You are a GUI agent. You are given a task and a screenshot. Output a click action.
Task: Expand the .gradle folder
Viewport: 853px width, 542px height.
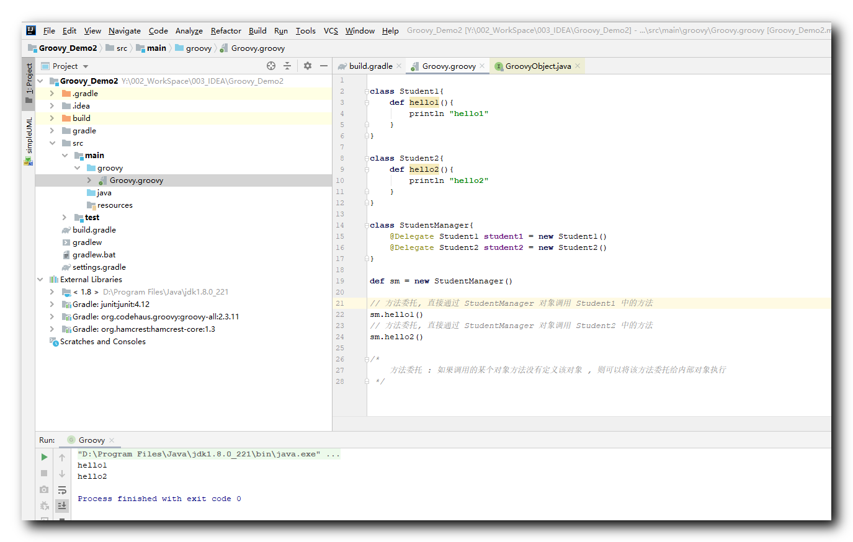tap(52, 94)
